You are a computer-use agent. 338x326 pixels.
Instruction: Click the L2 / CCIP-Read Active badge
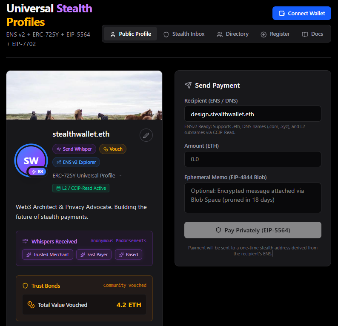81,188
